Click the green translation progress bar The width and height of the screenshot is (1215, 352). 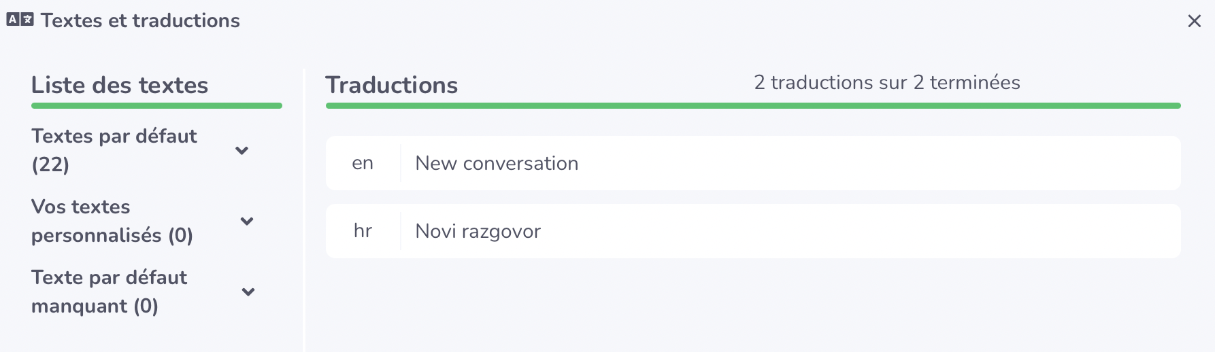click(x=753, y=106)
